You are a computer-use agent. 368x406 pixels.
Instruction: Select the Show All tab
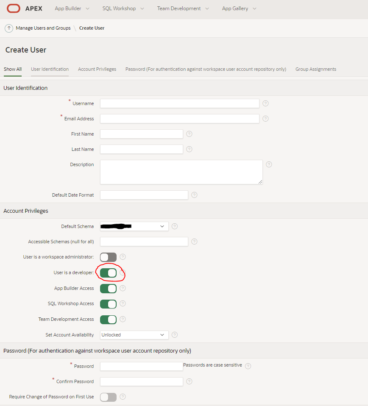click(x=13, y=69)
